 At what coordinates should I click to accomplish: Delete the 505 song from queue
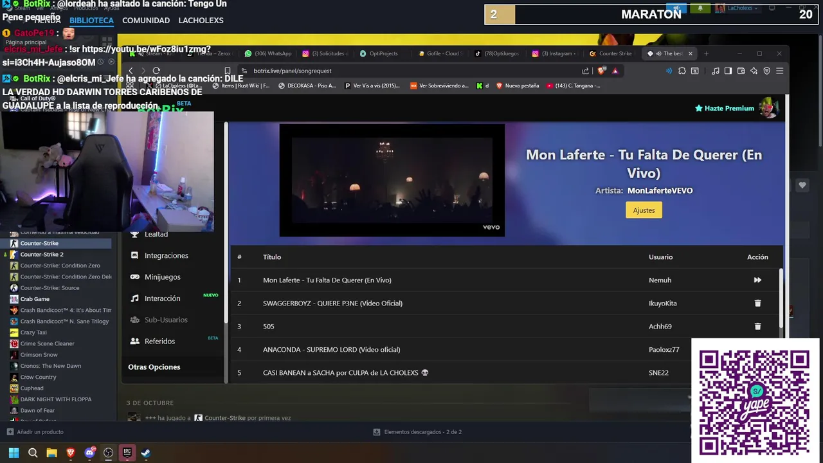(x=757, y=326)
